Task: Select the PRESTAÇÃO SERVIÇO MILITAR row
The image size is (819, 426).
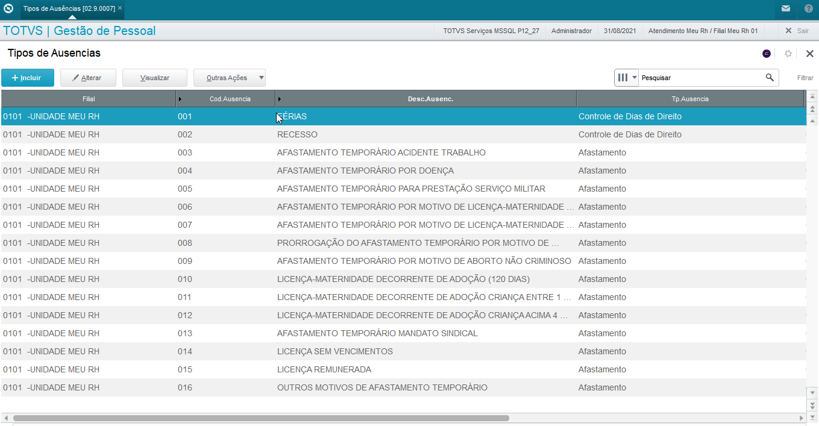Action: pos(403,189)
